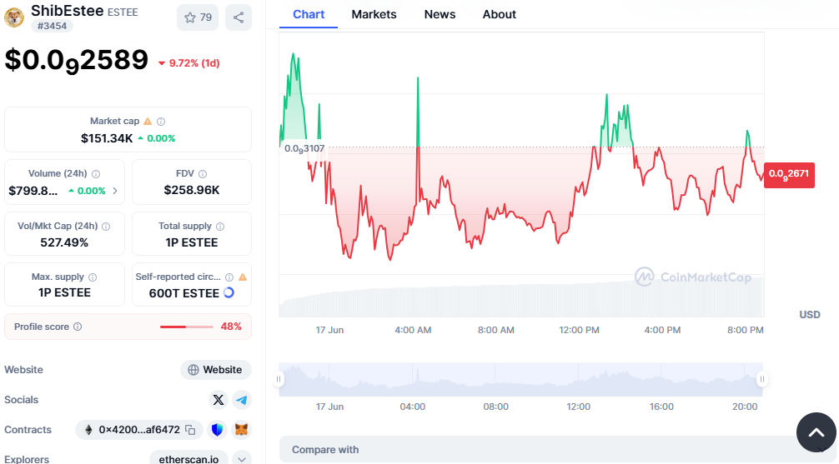This screenshot has height=464, width=839.
Task: Show Vol/Mkt Cap (24h) info icon
Action: point(106,226)
